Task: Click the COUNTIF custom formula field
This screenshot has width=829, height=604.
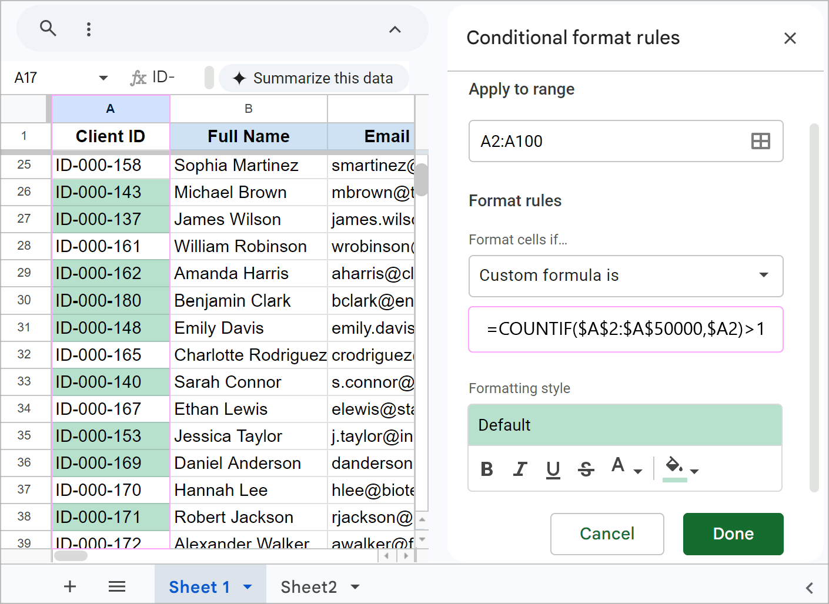Action: coord(626,329)
